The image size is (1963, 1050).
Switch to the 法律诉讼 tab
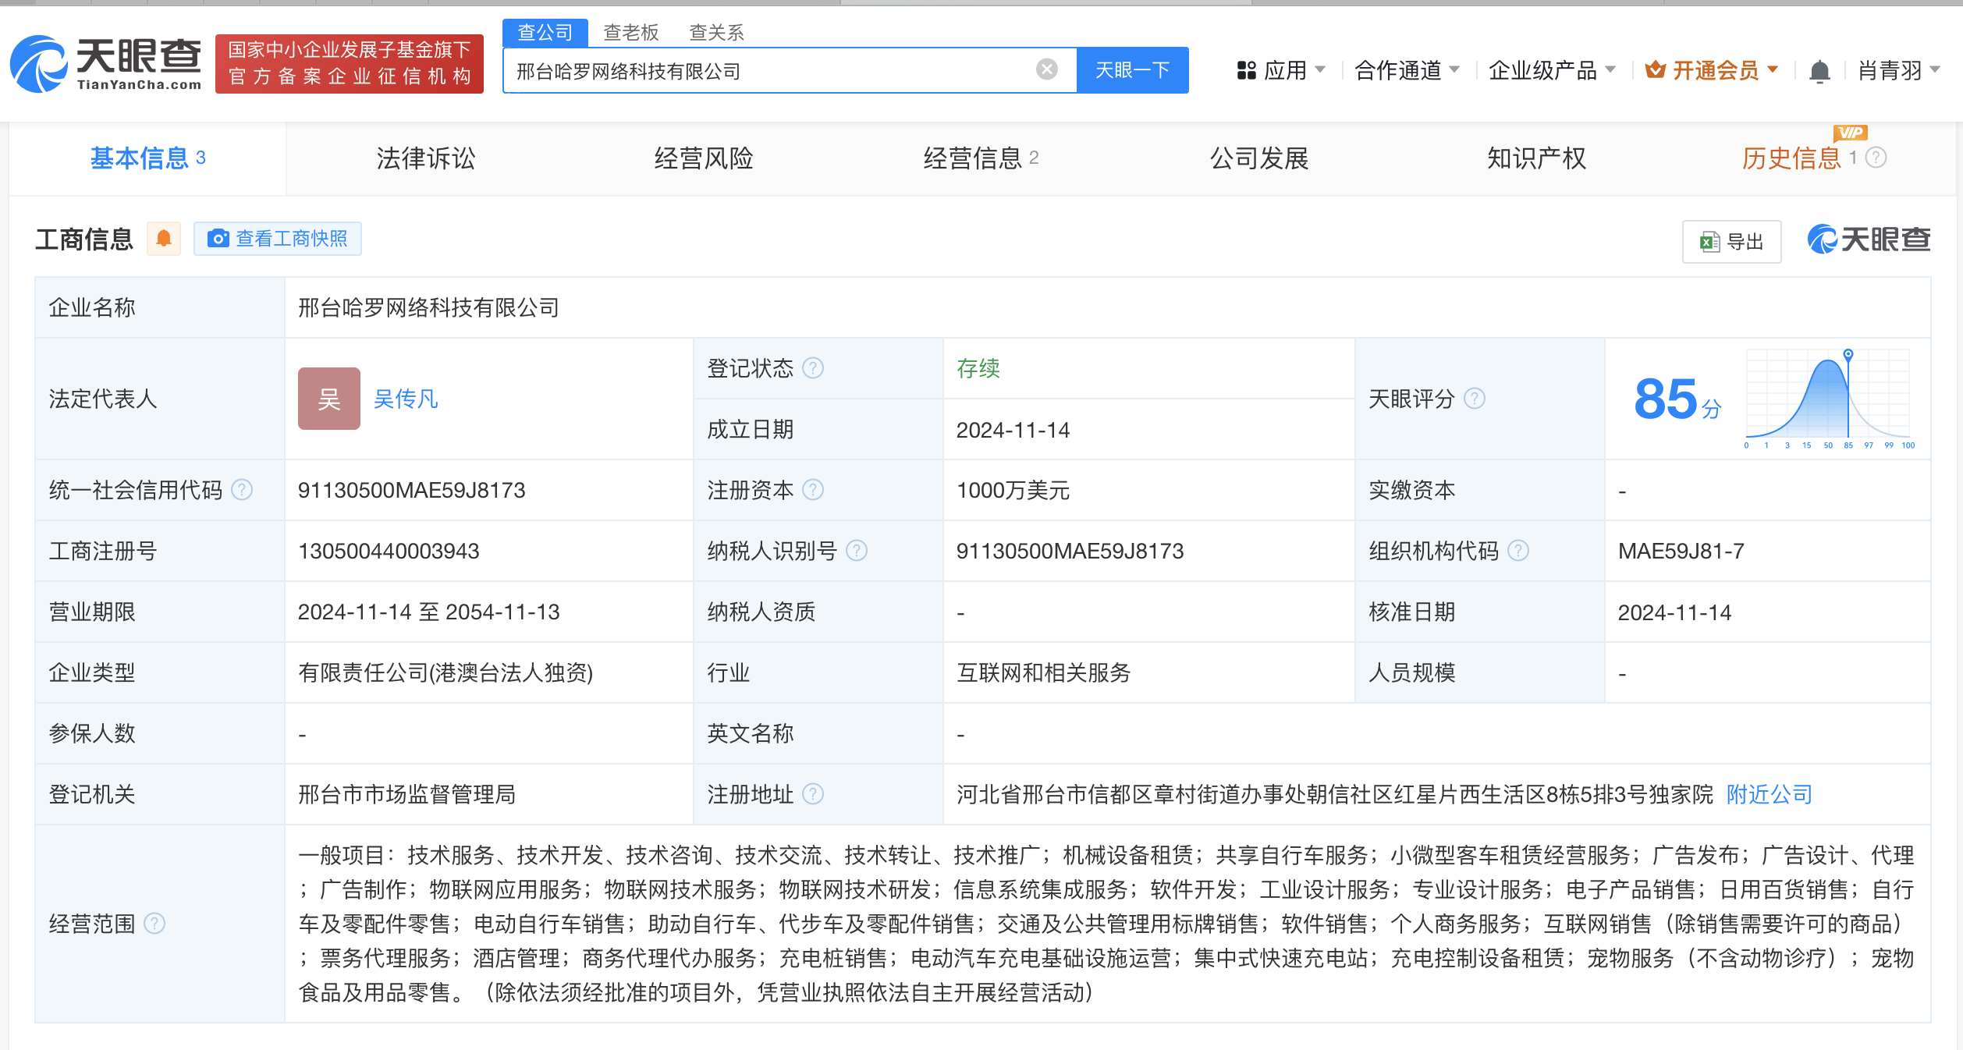tap(425, 158)
